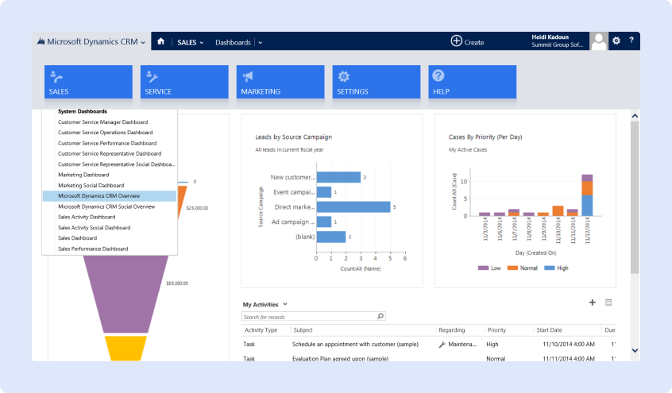Click the Heidi Kadoun user name
The width and height of the screenshot is (672, 393).
[550, 37]
